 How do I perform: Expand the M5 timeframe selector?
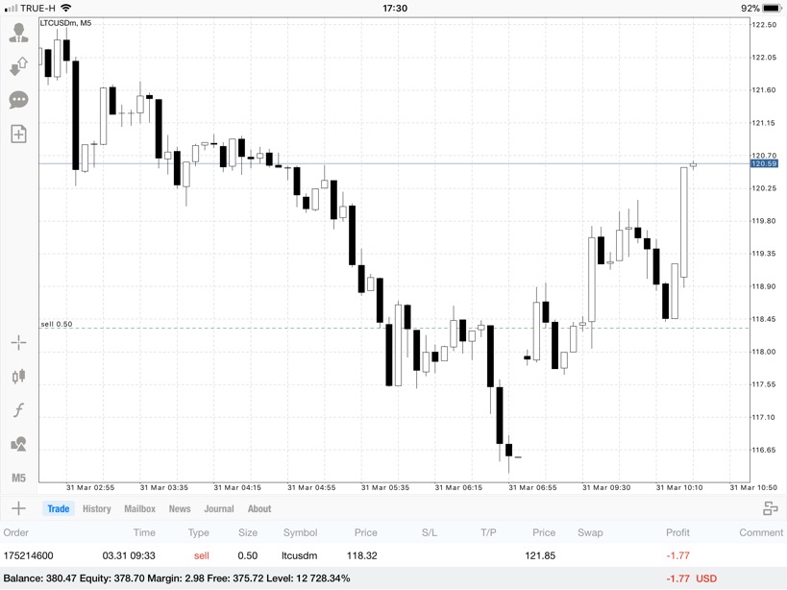point(18,478)
